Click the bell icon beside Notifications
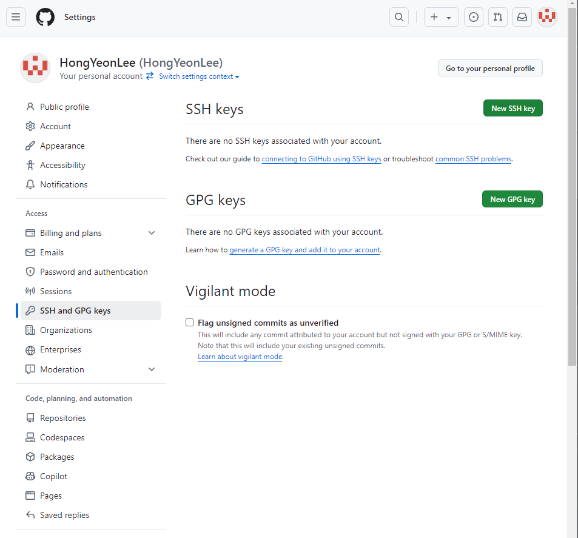This screenshot has width=578, height=538. click(x=30, y=184)
